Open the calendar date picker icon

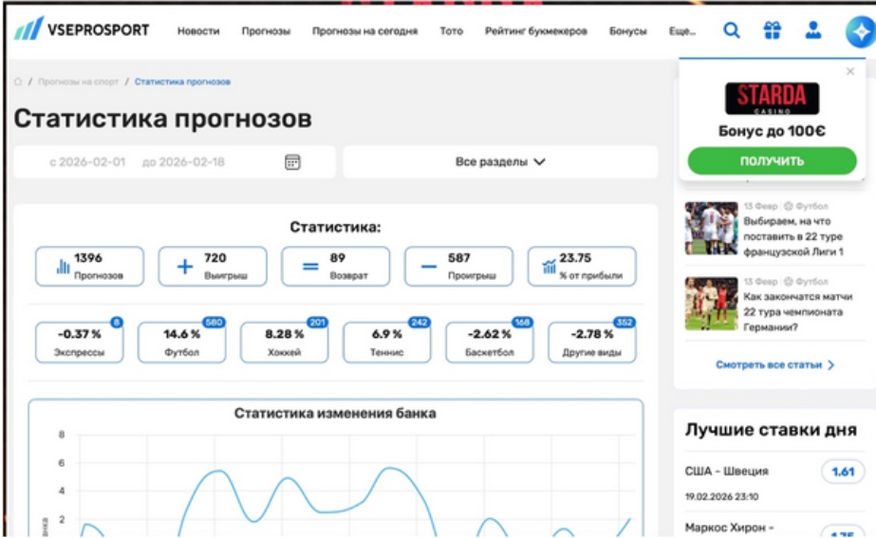[292, 162]
